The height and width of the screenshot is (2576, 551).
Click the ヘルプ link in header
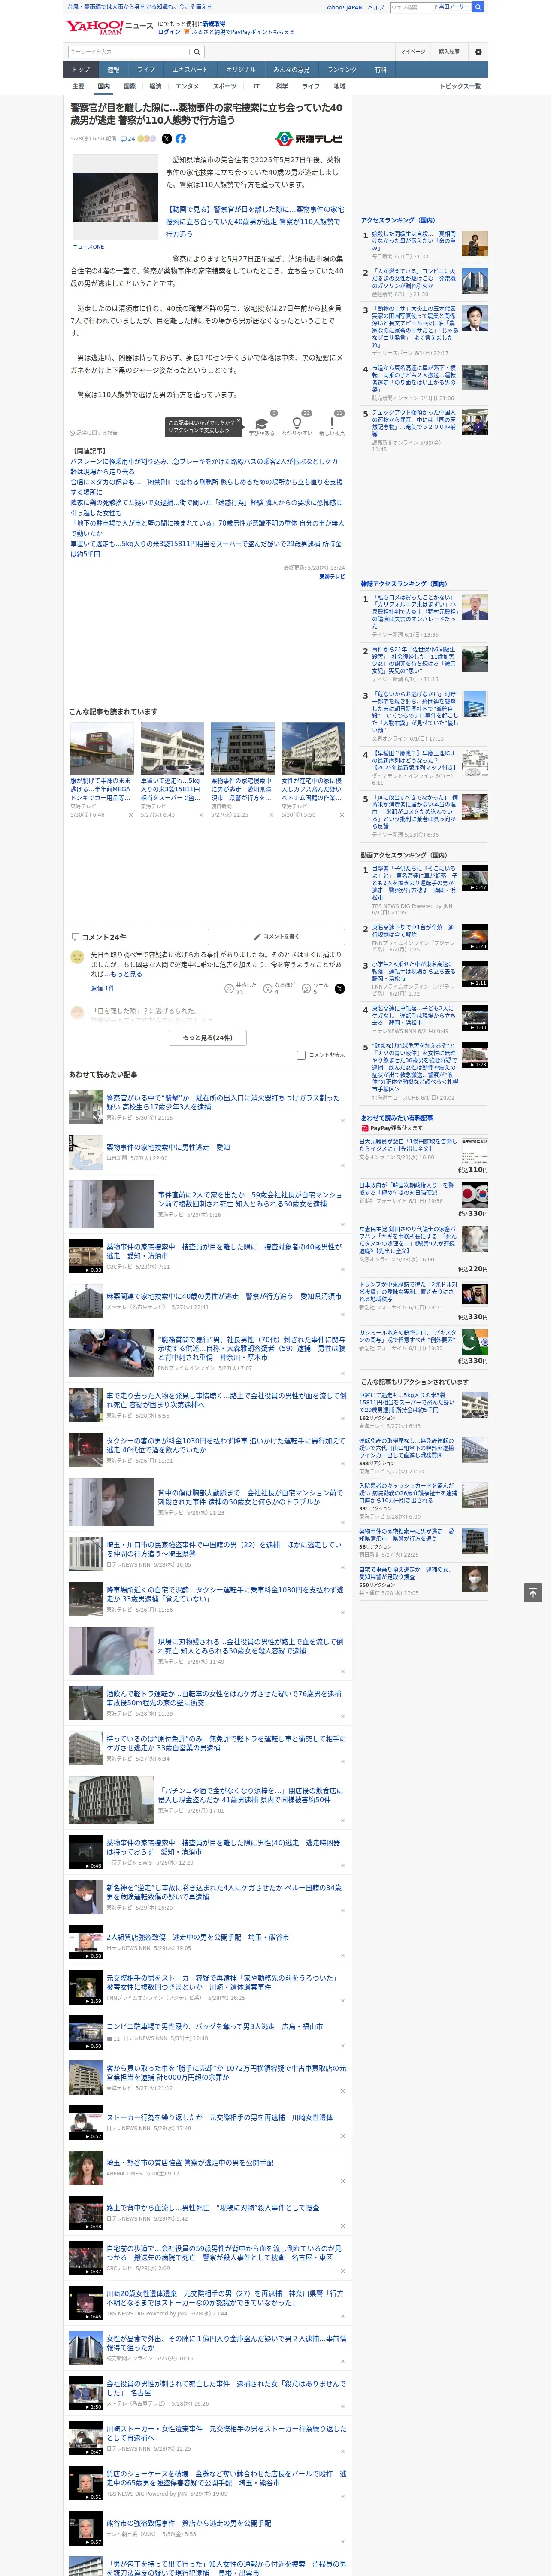375,7
